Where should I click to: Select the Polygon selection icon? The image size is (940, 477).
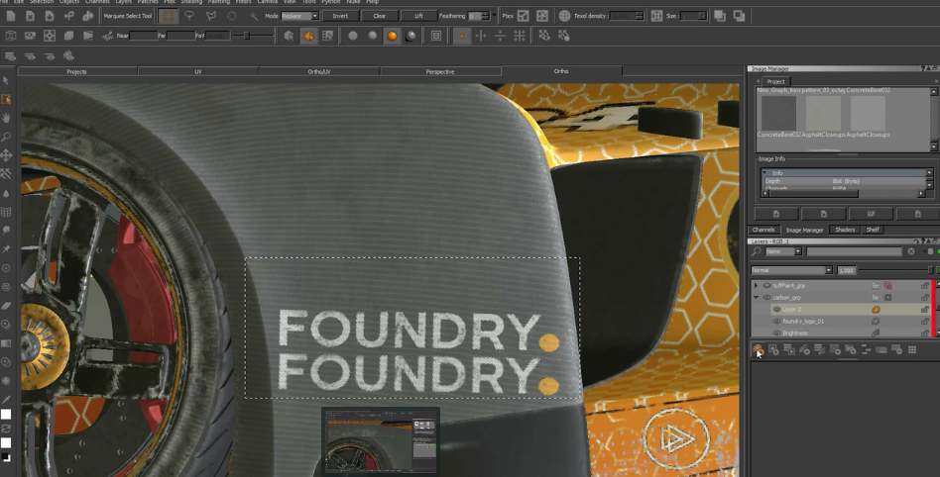pos(210,16)
